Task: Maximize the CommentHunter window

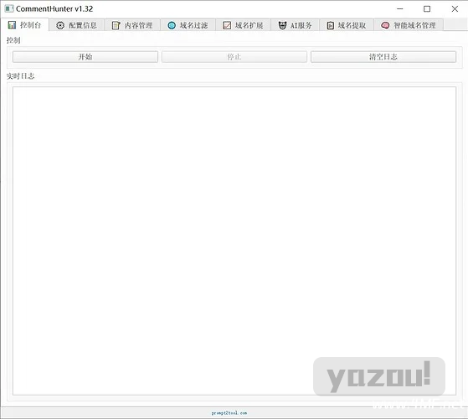Action: click(427, 9)
